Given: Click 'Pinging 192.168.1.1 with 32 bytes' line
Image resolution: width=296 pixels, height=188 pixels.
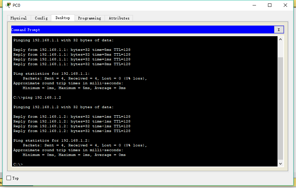Looking at the screenshot, I should point(64,40).
